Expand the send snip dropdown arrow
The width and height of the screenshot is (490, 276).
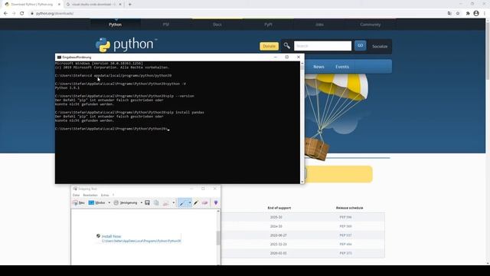point(174,202)
